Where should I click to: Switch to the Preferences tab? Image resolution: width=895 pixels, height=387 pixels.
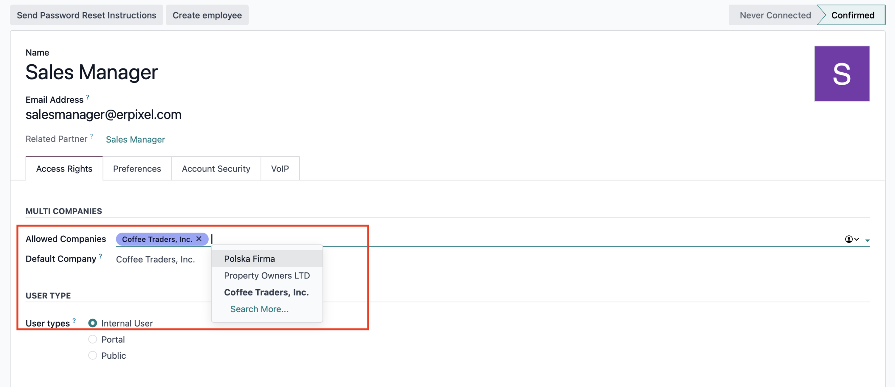(x=137, y=169)
